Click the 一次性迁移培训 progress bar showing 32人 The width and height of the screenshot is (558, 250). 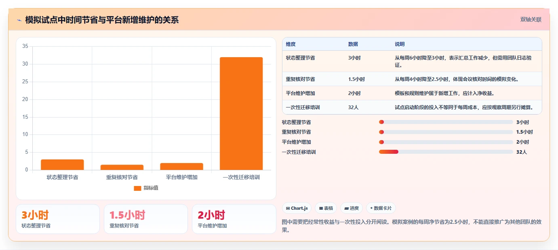pyautogui.click(x=446, y=152)
